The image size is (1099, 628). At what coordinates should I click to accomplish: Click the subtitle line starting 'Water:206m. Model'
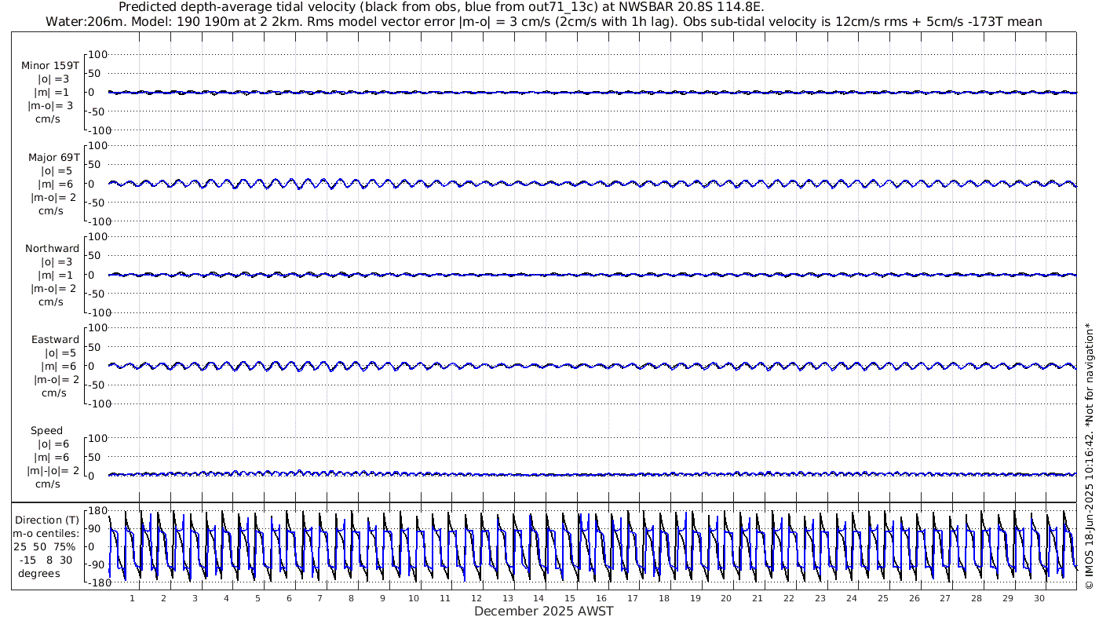pos(543,21)
